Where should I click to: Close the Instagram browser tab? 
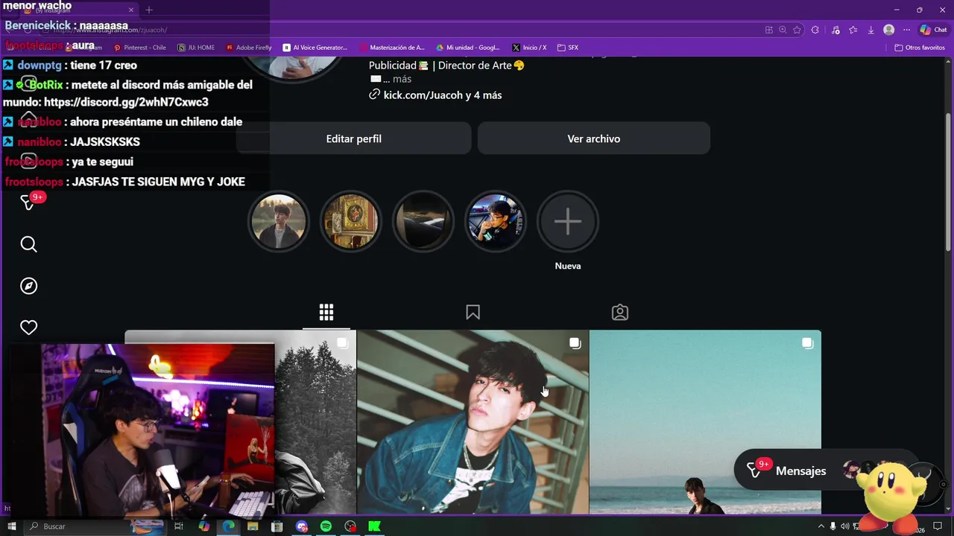(131, 10)
